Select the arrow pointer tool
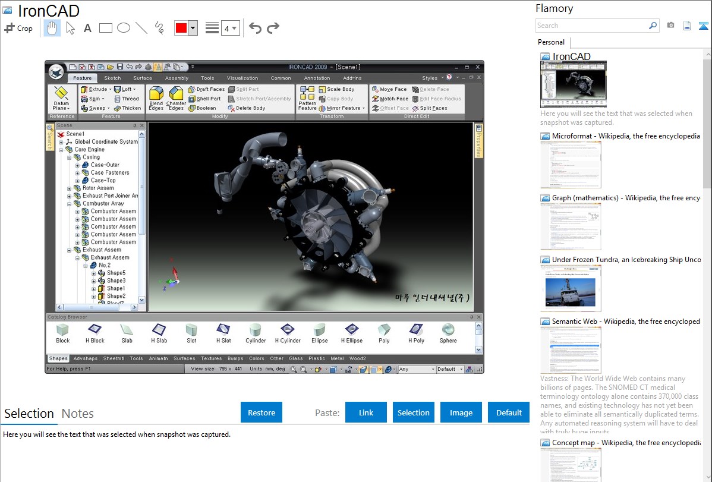Image resolution: width=712 pixels, height=482 pixels. (70, 28)
